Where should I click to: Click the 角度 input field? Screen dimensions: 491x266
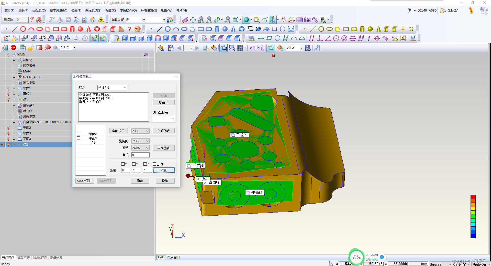[x=140, y=155]
